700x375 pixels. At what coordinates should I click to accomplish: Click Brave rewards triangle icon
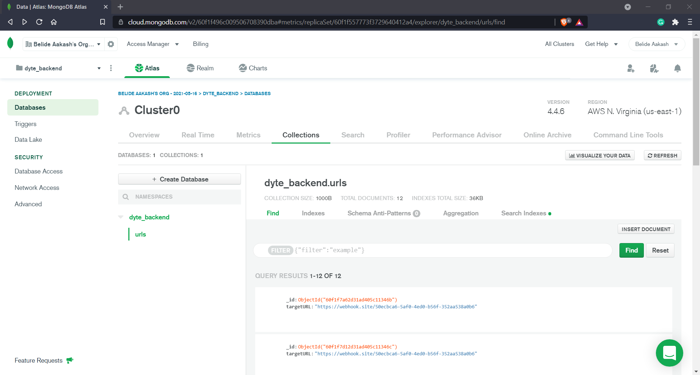coord(579,22)
